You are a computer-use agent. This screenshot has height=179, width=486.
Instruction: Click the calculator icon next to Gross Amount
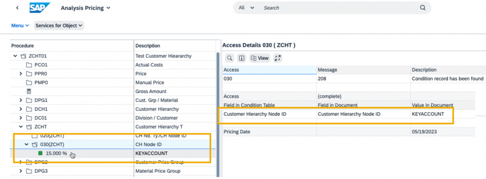click(29, 91)
